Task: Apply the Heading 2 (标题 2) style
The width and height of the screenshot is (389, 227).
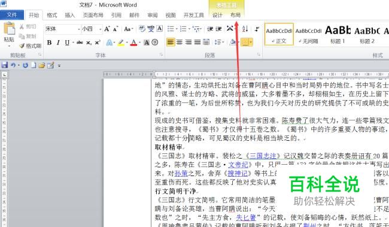Action: (367, 34)
